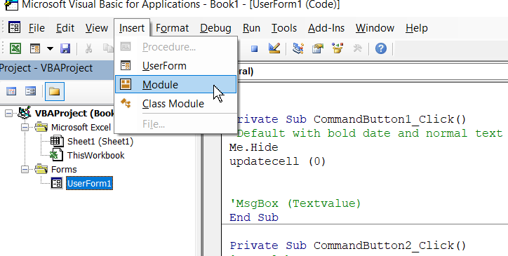Click the "'MsgBox (Textvalue)" comment line
This screenshot has height=256, width=508.
[x=295, y=203]
